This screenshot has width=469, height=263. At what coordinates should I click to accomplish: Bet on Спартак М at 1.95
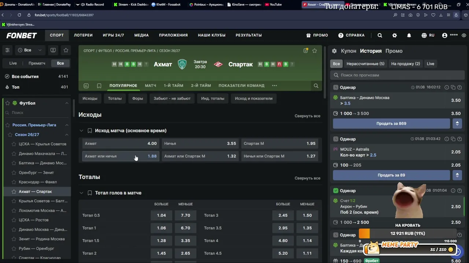[x=280, y=144]
